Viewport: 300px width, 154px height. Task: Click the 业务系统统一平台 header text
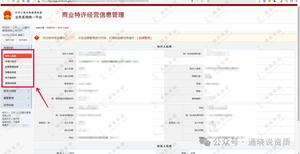click(28, 17)
